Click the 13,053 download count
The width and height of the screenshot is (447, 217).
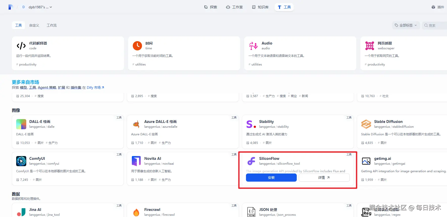[23, 143]
